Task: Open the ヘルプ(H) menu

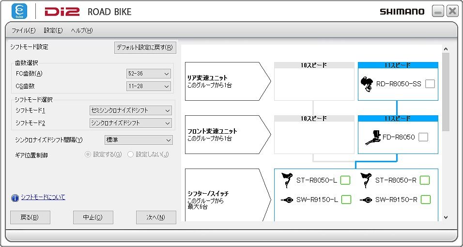Action: click(82, 31)
